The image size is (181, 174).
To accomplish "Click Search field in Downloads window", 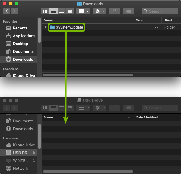I will click(x=160, y=11).
